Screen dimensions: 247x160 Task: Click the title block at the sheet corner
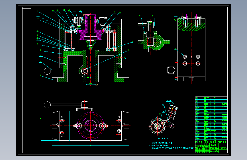pos(211,148)
